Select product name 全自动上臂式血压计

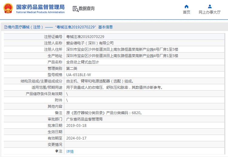point(82,62)
